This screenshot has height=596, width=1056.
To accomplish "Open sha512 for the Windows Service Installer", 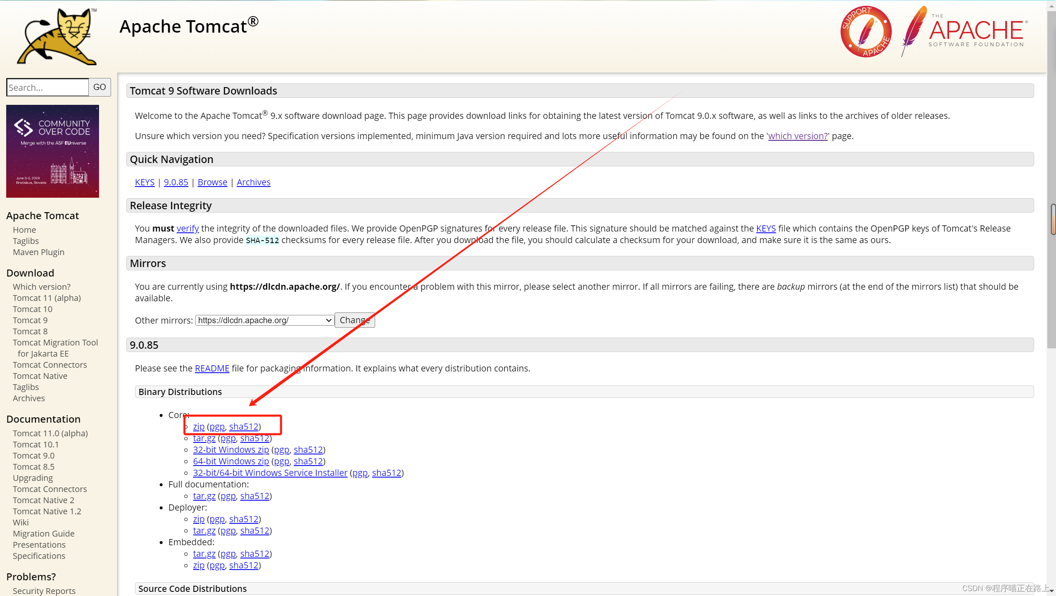I will 387,473.
